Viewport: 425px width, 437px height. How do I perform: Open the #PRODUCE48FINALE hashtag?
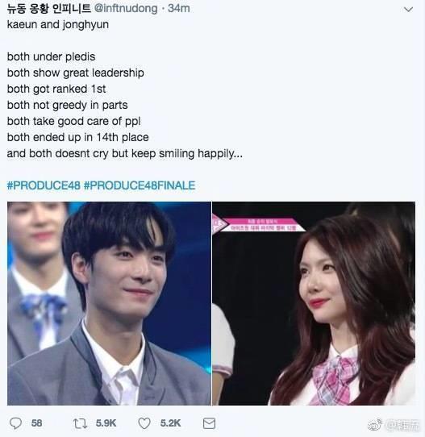140,185
